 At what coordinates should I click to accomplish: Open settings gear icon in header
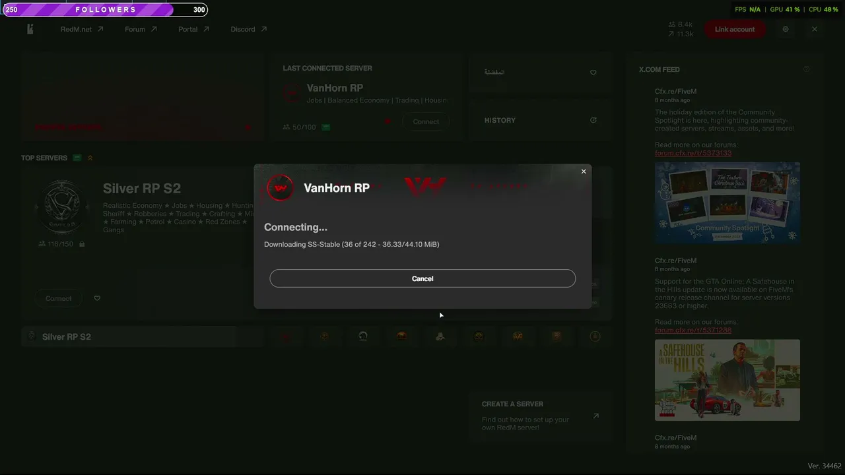[786, 29]
